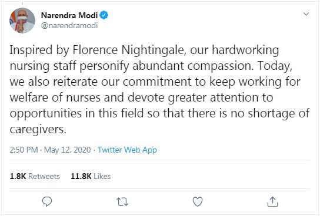
Task: Expand the tweet options chevron menu
Action: (x=306, y=14)
